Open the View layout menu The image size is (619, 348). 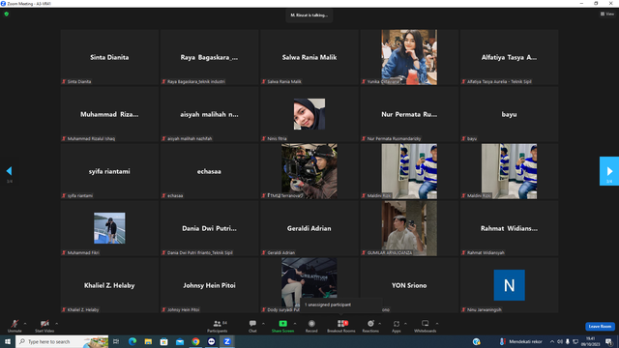(x=607, y=14)
